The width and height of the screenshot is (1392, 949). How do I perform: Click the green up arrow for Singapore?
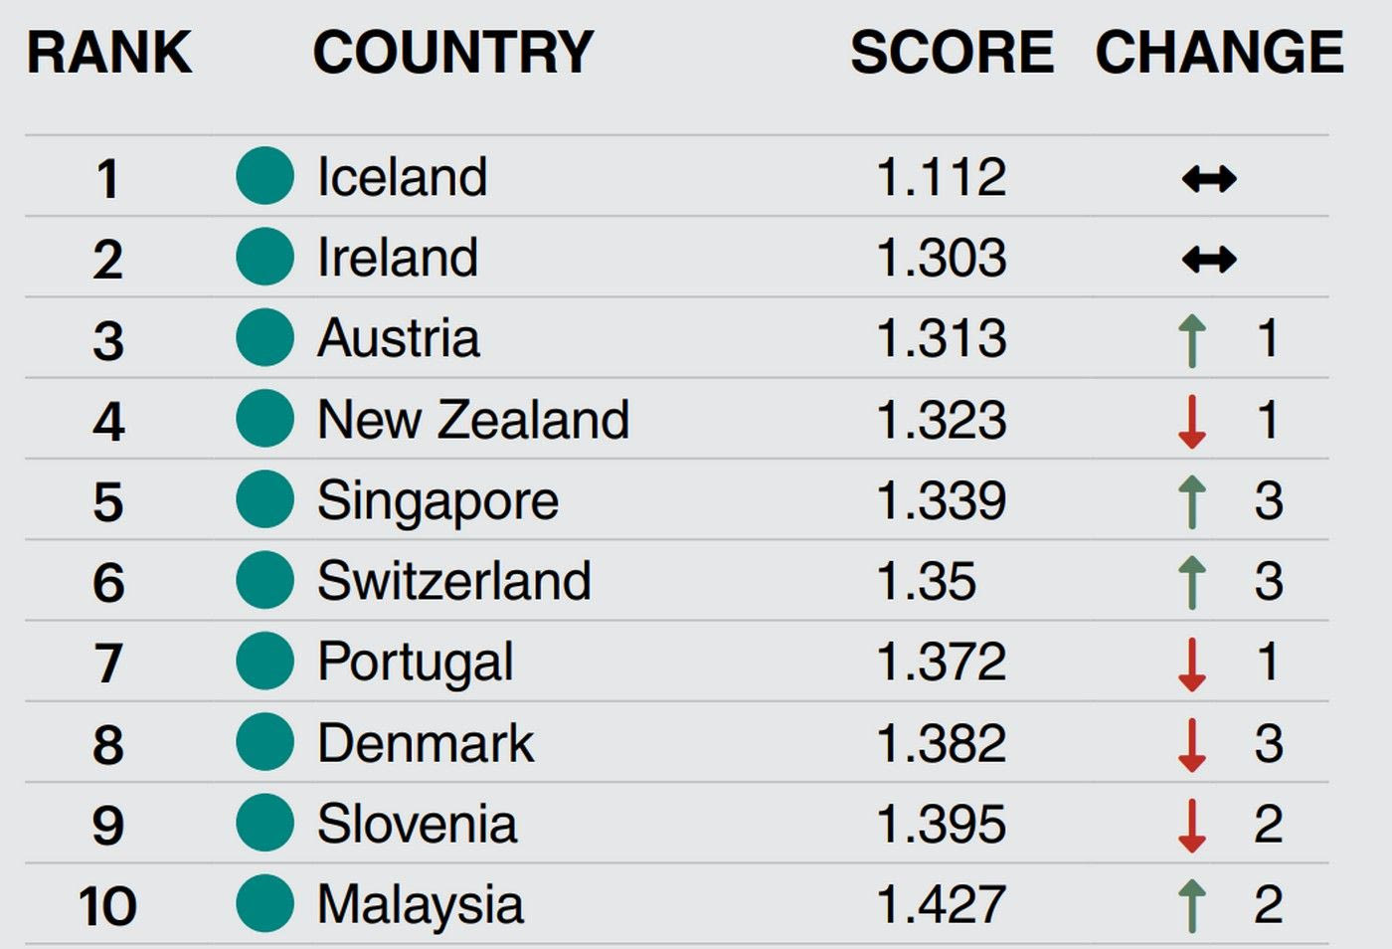pyautogui.click(x=1191, y=501)
